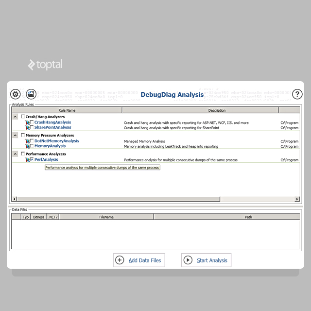Open the help question mark icon
Screen dimensions: 311x311
[297, 94]
